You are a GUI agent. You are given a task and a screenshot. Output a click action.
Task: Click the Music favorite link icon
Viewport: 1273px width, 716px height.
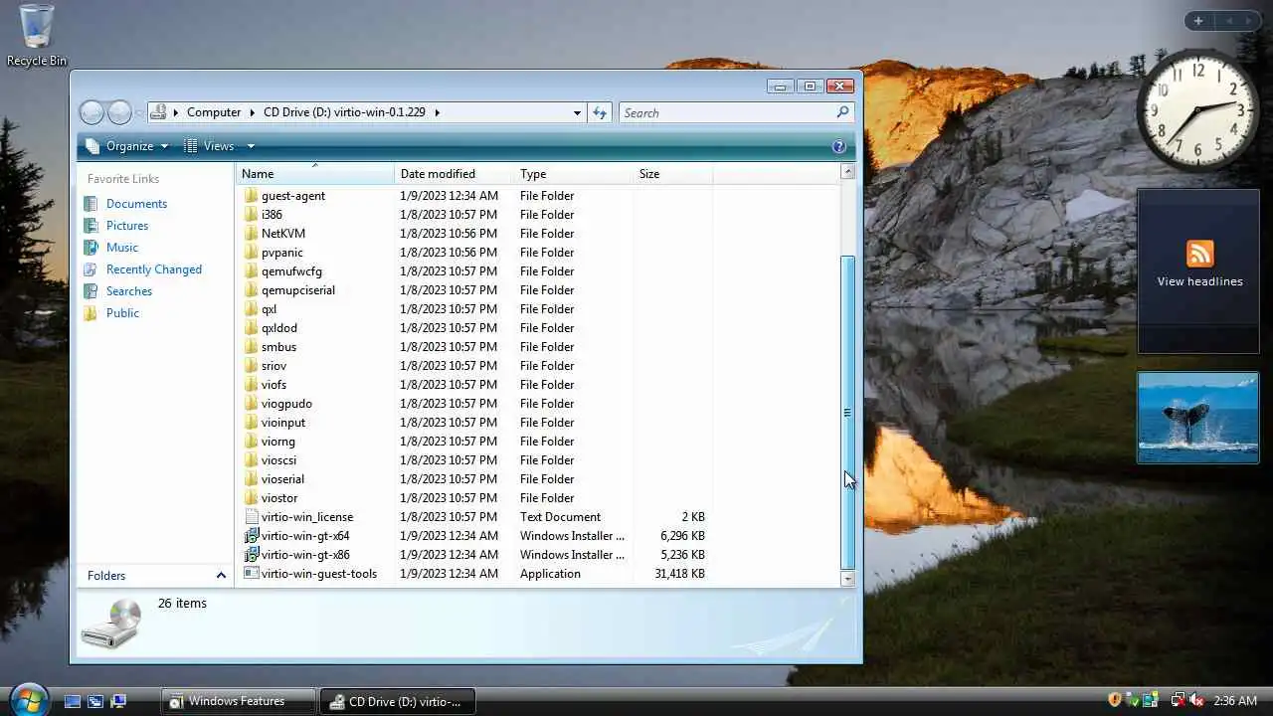click(x=91, y=248)
